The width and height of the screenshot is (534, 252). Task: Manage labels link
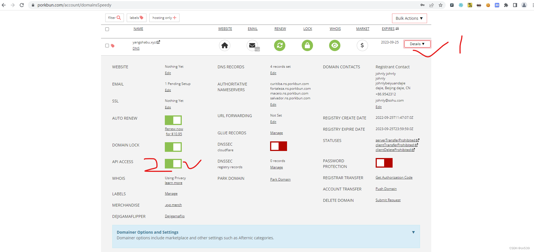point(171,194)
